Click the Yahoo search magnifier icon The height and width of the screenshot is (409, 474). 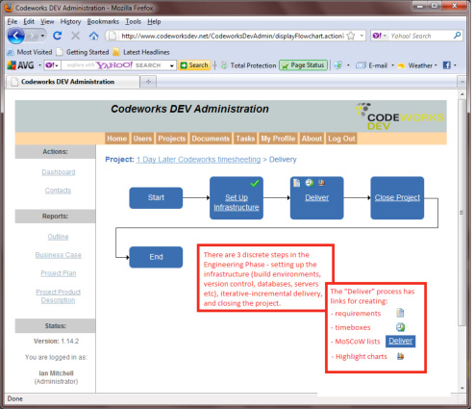pos(457,36)
